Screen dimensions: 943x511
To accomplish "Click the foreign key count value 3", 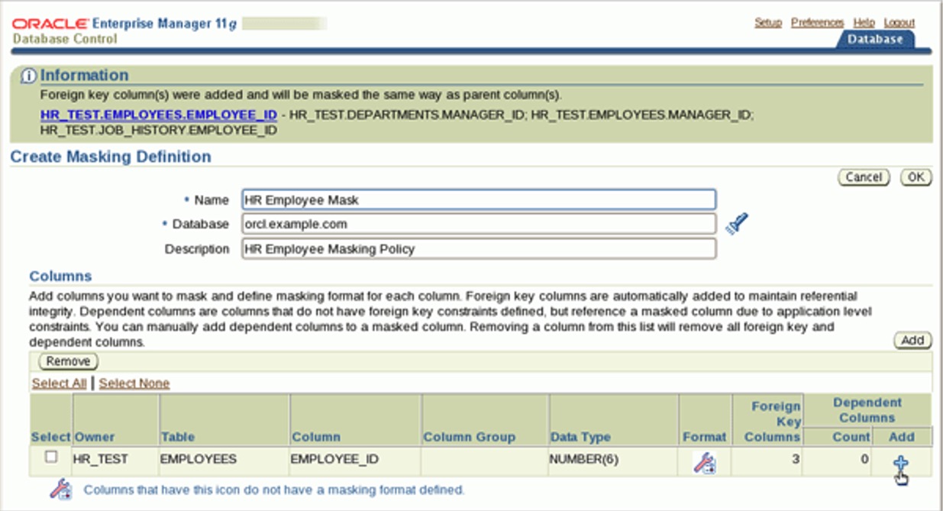I will pos(794,459).
